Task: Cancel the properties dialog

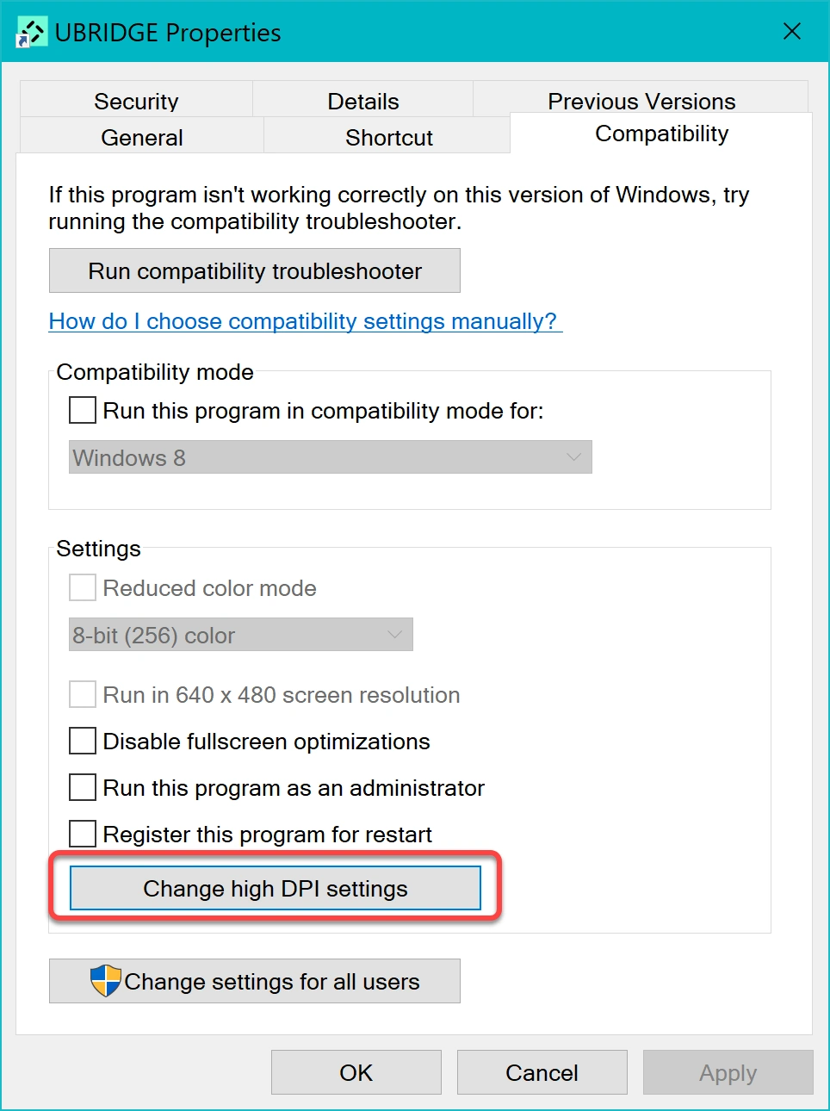Action: pyautogui.click(x=542, y=1072)
